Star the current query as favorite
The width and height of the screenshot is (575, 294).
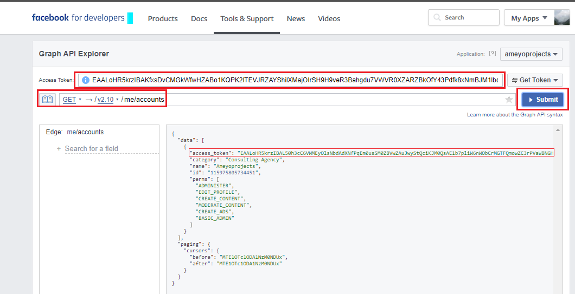[x=509, y=100]
